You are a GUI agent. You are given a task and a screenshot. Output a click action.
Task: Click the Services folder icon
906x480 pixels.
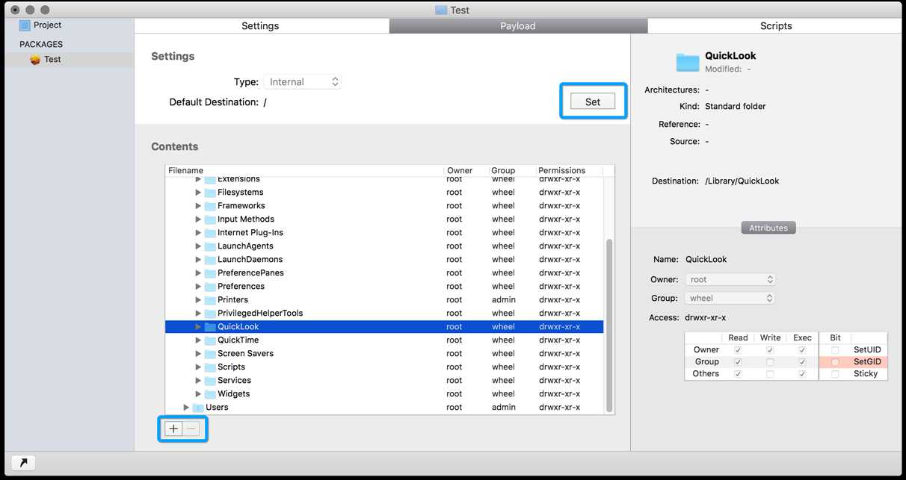(210, 381)
